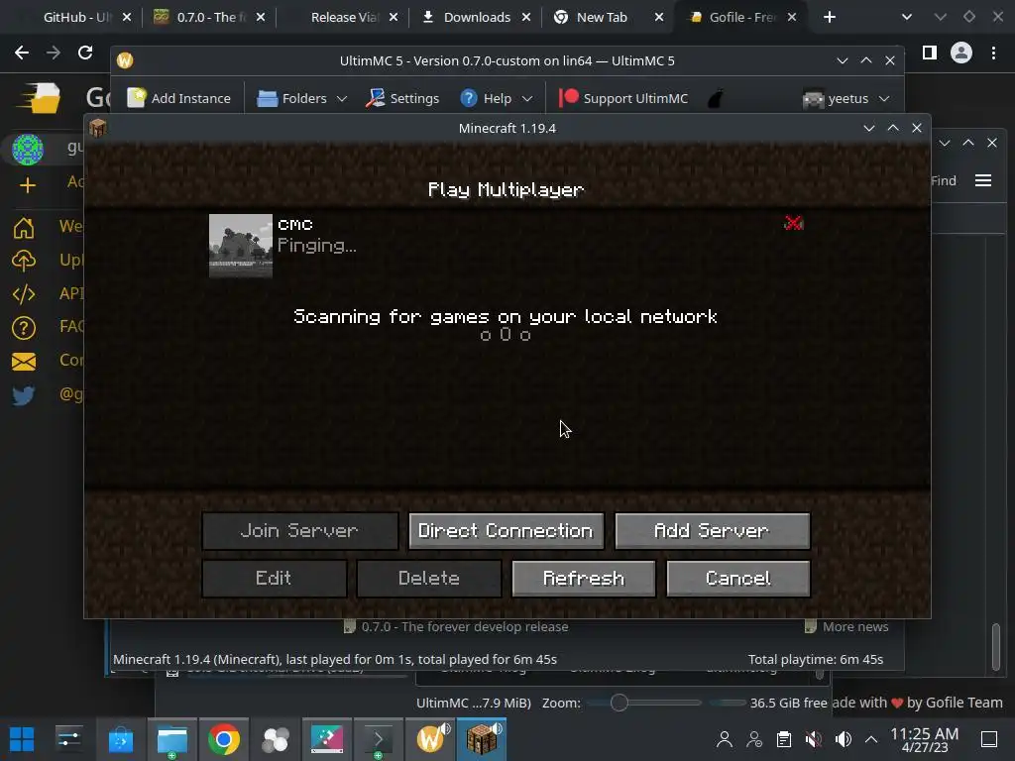Open Add Instance in UltimMC toolbar

tap(178, 98)
